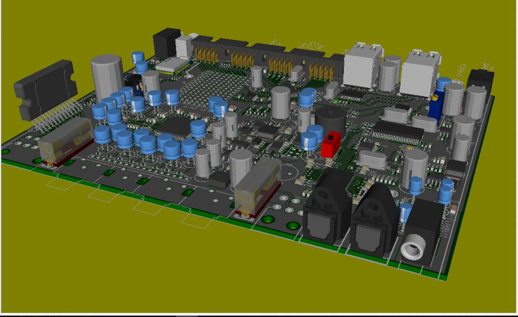Click the left white RJ45-style connector
The width and height of the screenshot is (518, 317).
click(362, 64)
